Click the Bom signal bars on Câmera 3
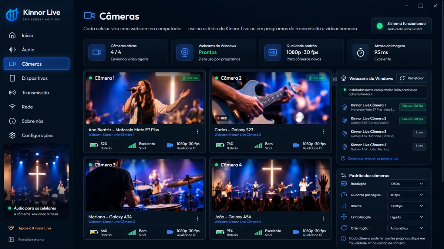 click(132, 233)
